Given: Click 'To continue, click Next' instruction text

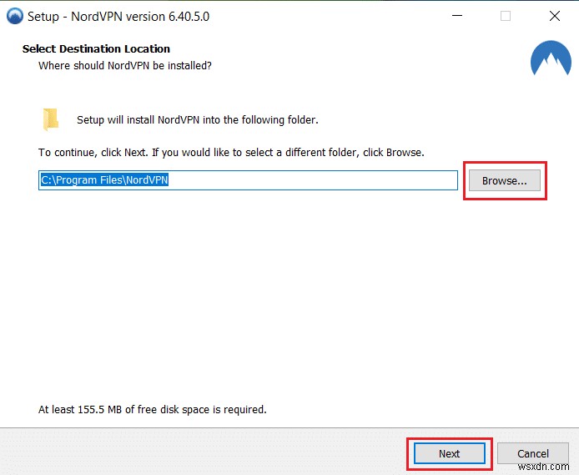Looking at the screenshot, I should coord(231,152).
